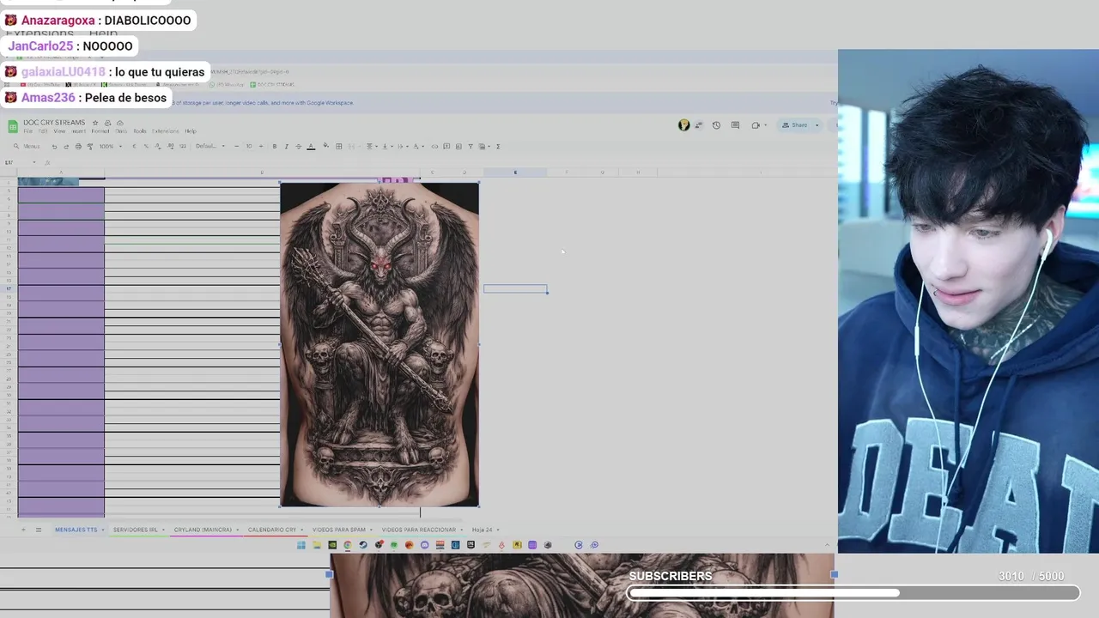Star the DOC CRY STREAMS document
Screen dimensions: 1099x618
tap(95, 123)
